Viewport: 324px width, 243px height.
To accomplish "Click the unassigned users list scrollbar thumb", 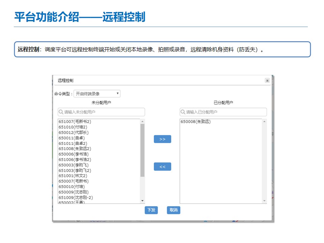I will [142, 150].
